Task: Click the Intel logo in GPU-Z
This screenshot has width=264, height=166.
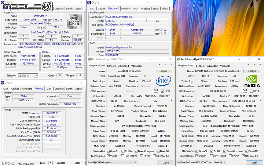Action: pyautogui.click(x=163, y=81)
